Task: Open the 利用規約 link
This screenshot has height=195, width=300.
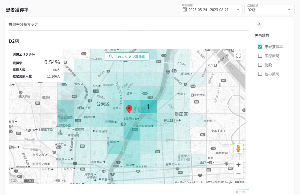Action: (239, 182)
